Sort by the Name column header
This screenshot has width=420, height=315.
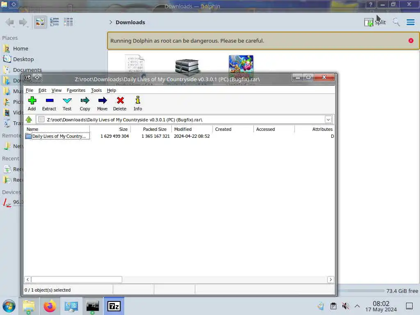pos(57,129)
